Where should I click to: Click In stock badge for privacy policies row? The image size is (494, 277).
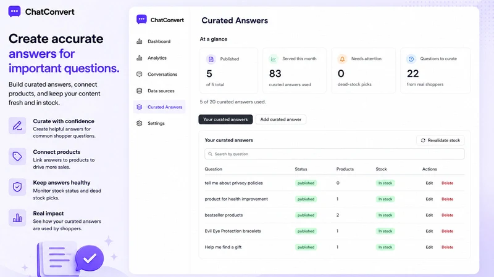click(x=385, y=183)
